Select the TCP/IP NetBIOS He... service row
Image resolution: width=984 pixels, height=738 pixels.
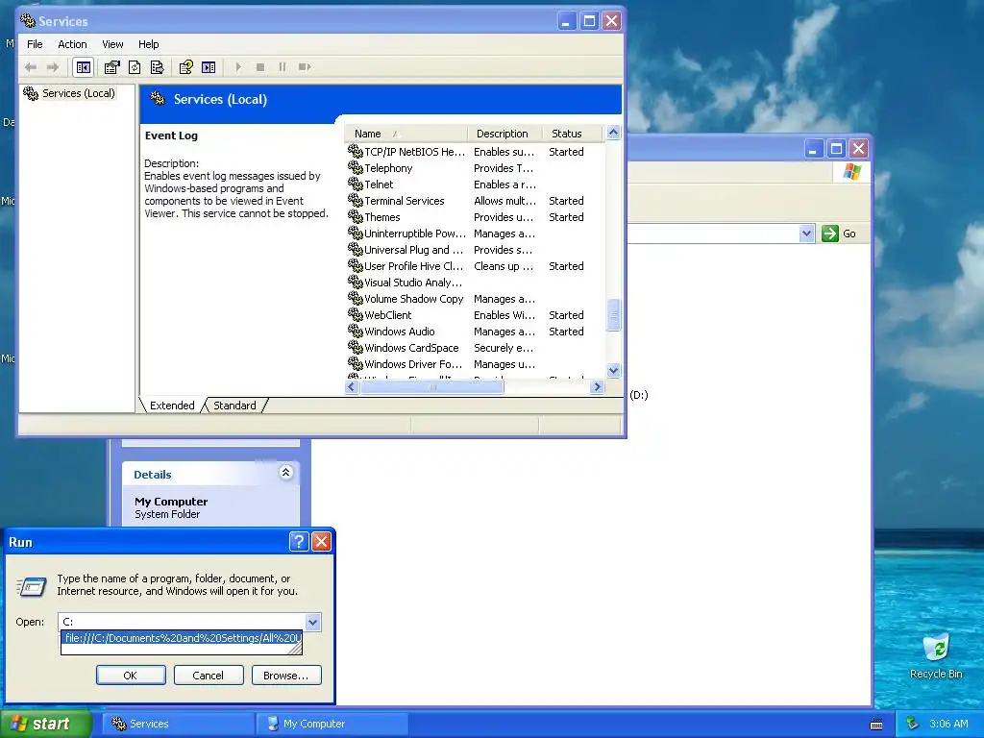point(474,152)
